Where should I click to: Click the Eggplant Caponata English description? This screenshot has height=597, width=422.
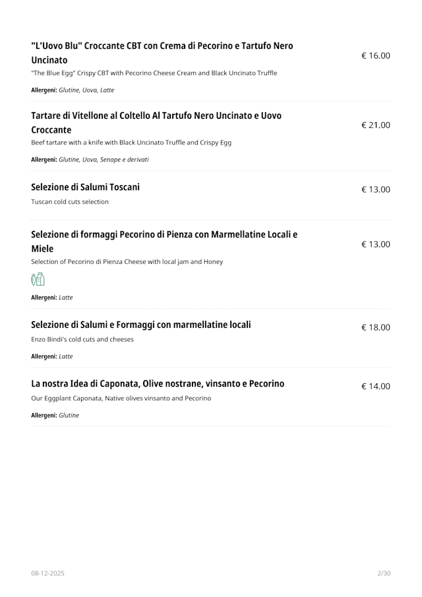click(121, 398)
